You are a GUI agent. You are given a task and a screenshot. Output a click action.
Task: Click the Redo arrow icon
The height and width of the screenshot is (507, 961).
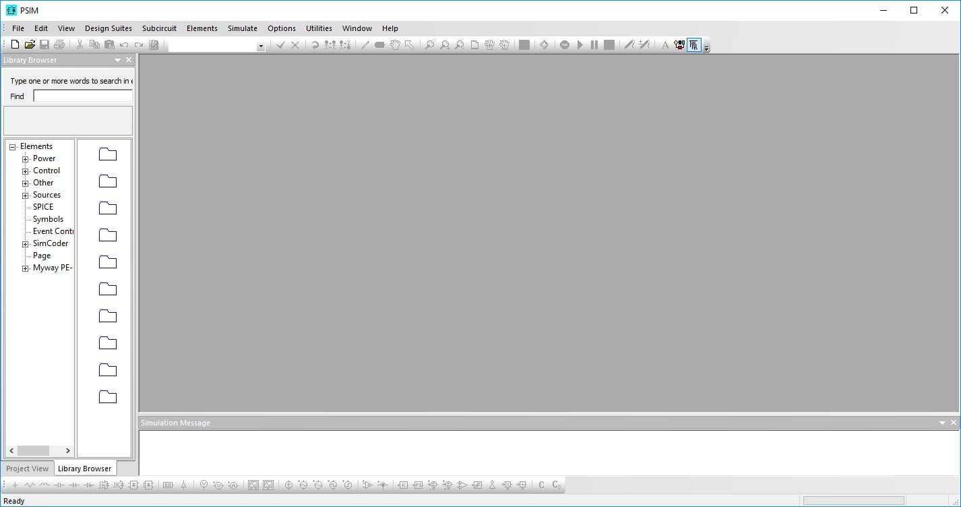click(x=139, y=45)
